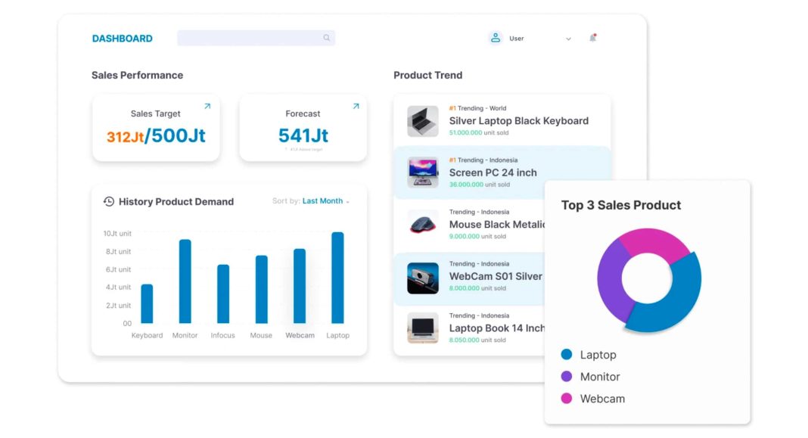Click the Monitor bar in the demand chart

[184, 280]
